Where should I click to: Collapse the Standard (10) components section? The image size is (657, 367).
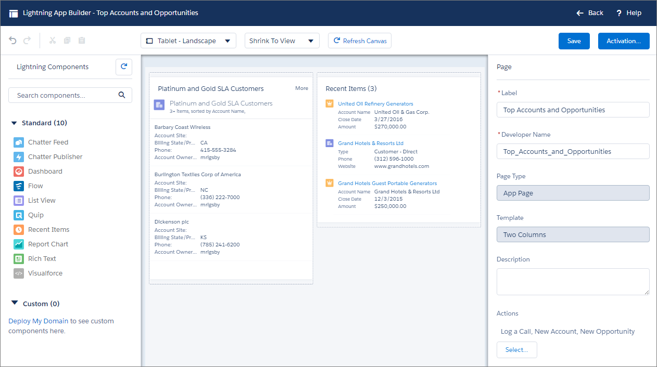tap(14, 123)
